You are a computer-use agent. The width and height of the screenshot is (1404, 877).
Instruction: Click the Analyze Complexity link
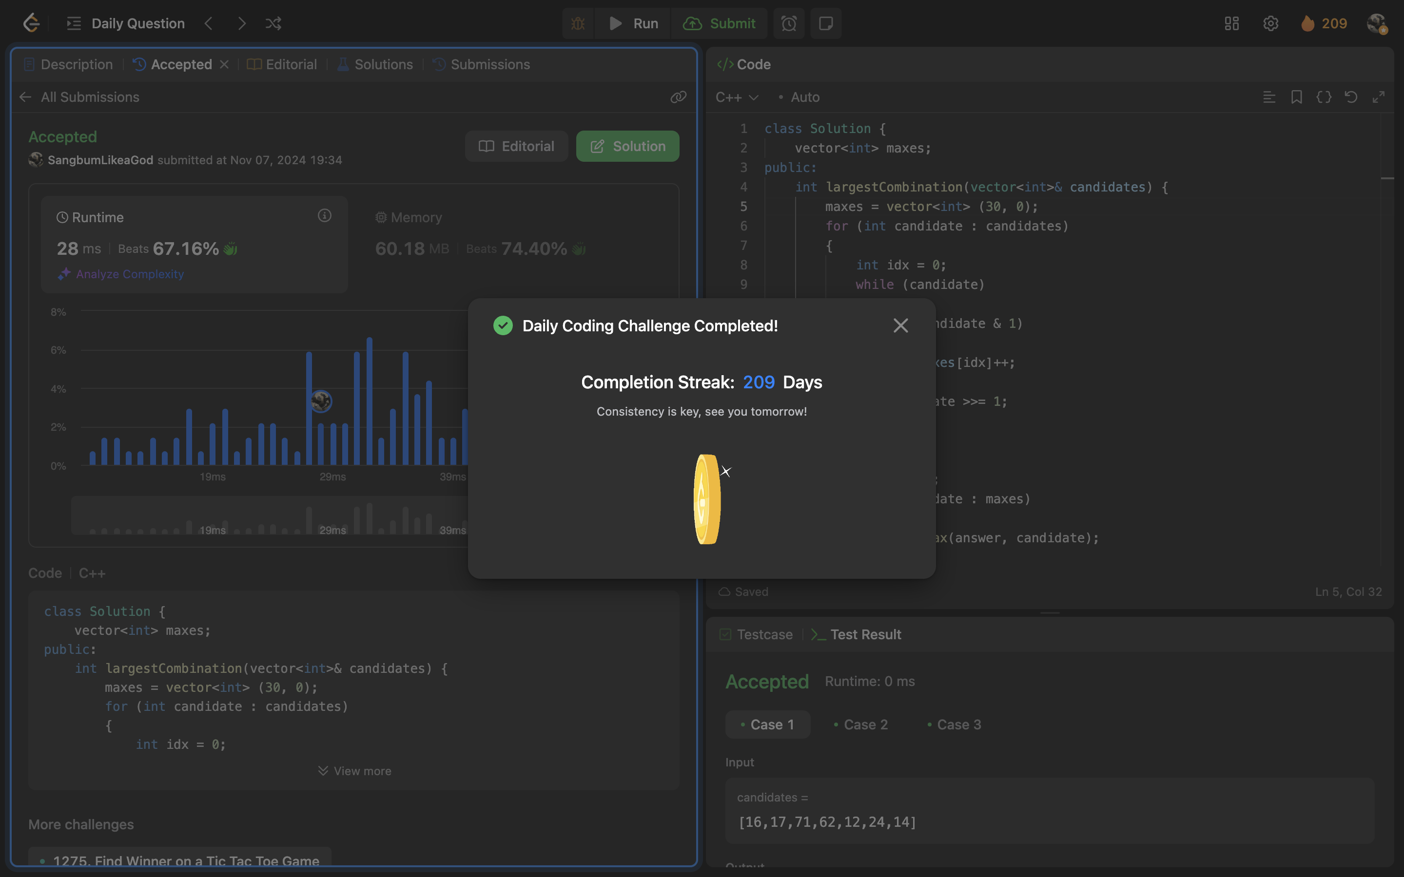pos(129,274)
